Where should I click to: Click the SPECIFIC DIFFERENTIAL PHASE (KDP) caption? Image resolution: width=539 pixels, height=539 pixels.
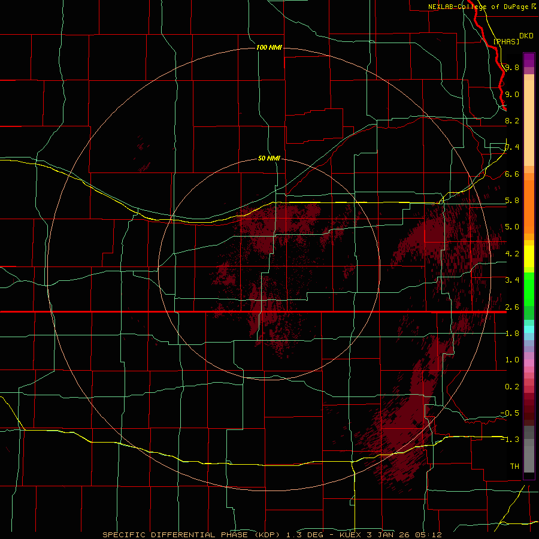192,535
